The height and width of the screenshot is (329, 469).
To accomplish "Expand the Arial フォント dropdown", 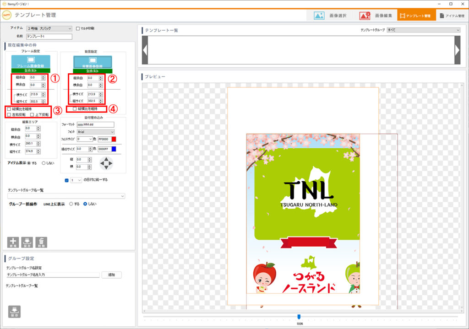I will click(95, 132).
